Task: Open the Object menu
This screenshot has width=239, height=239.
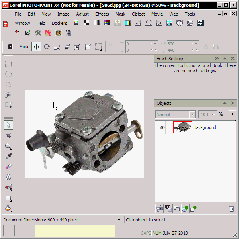Action: (x=138, y=14)
